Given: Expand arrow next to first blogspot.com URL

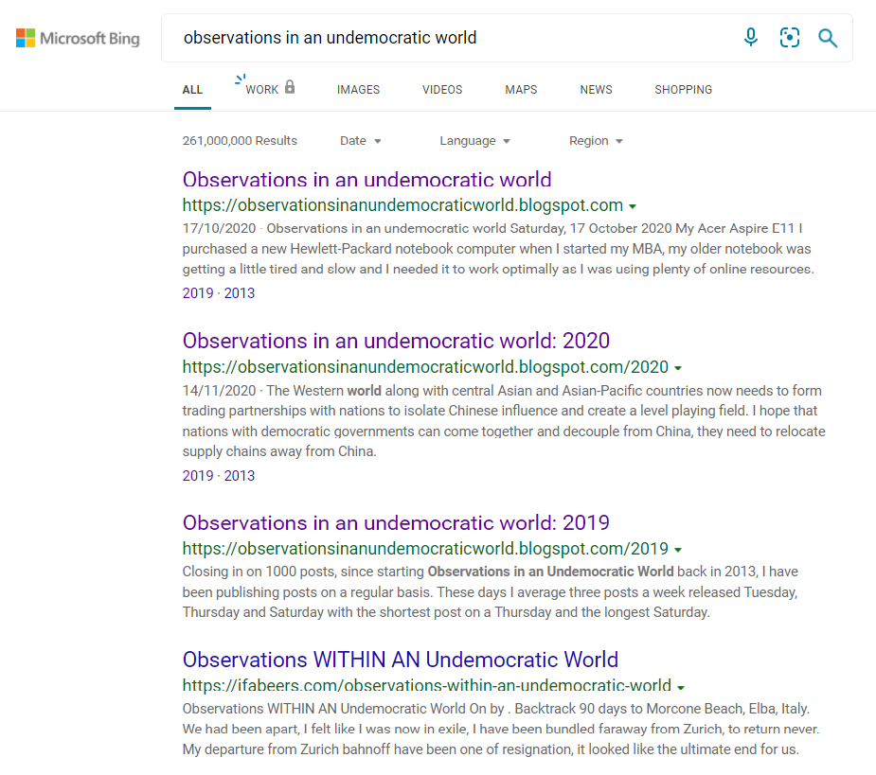Looking at the screenshot, I should [632, 206].
